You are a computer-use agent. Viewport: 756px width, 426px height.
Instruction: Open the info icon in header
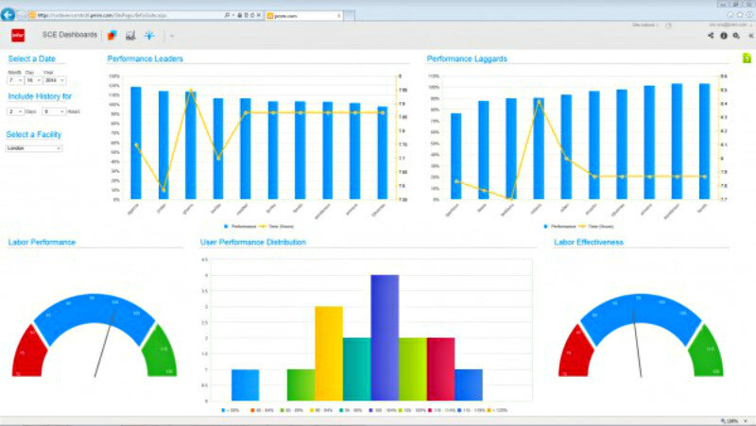(724, 36)
